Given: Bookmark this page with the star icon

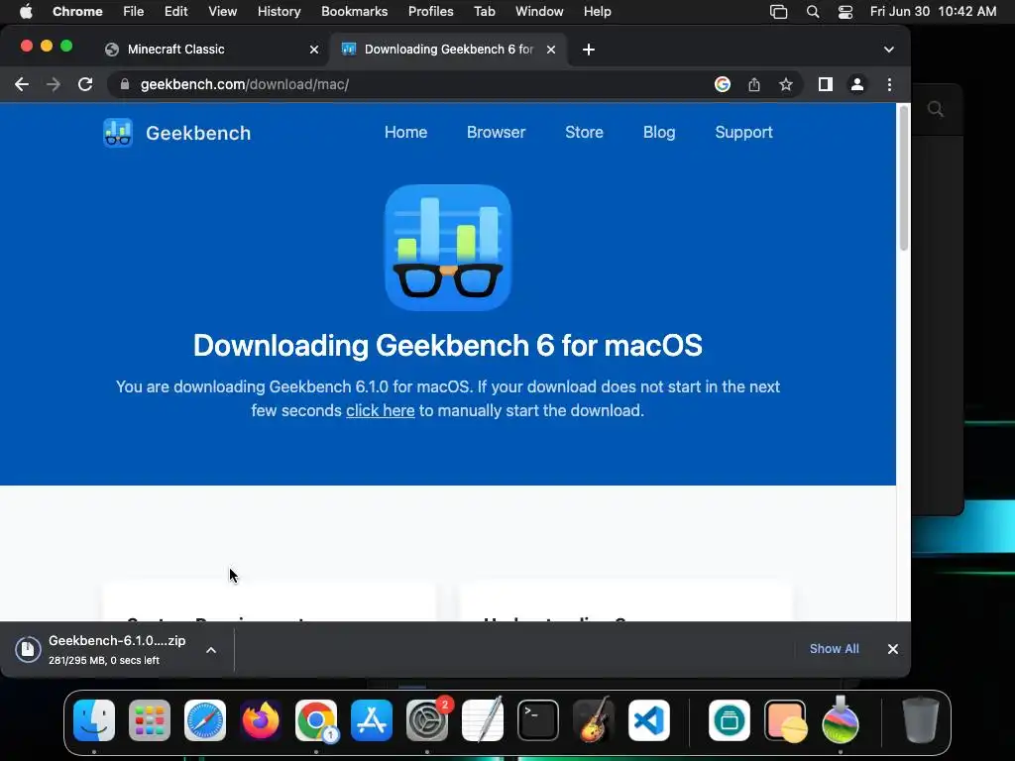Looking at the screenshot, I should pos(786,84).
